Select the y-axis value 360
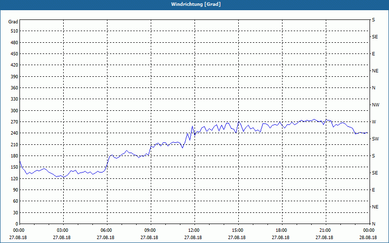This screenshot has height=243, width=389. 15,88
